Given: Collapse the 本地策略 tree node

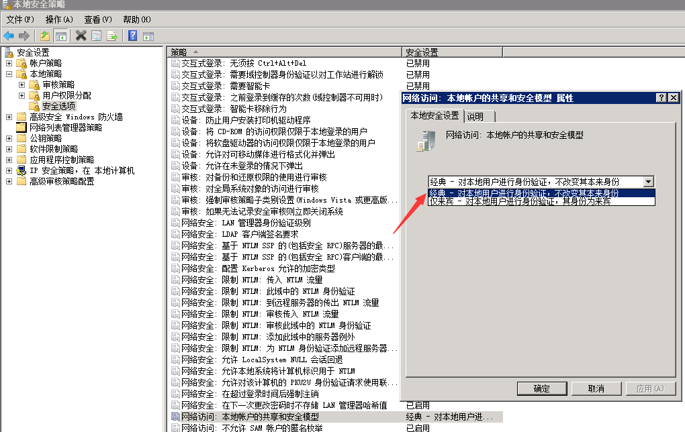Looking at the screenshot, I should (9, 74).
